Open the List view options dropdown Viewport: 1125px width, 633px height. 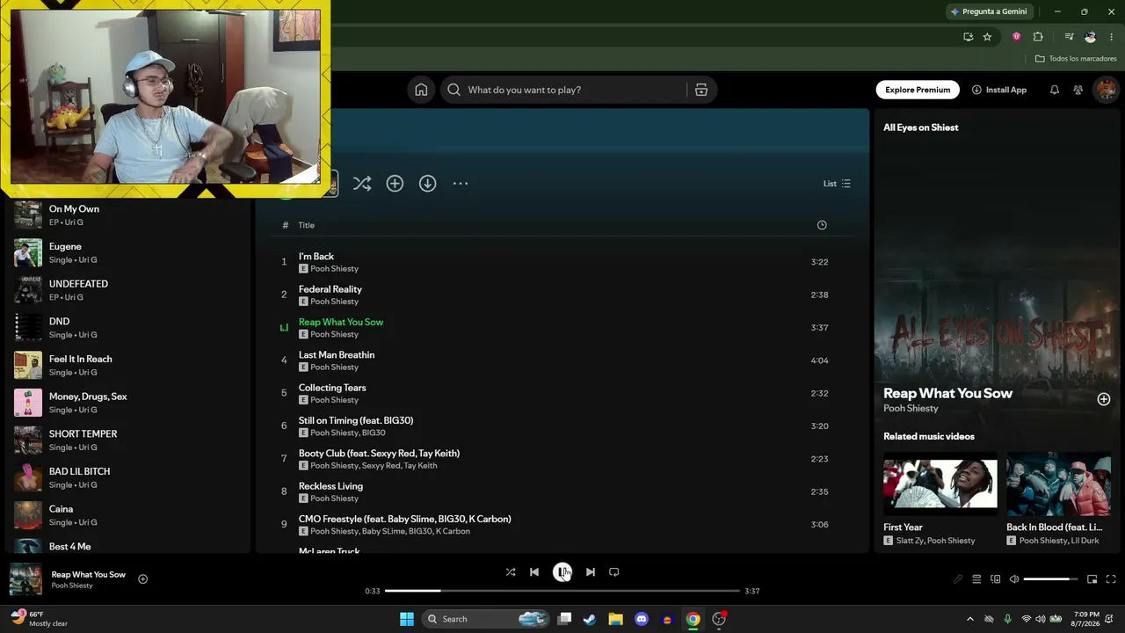[x=837, y=184]
